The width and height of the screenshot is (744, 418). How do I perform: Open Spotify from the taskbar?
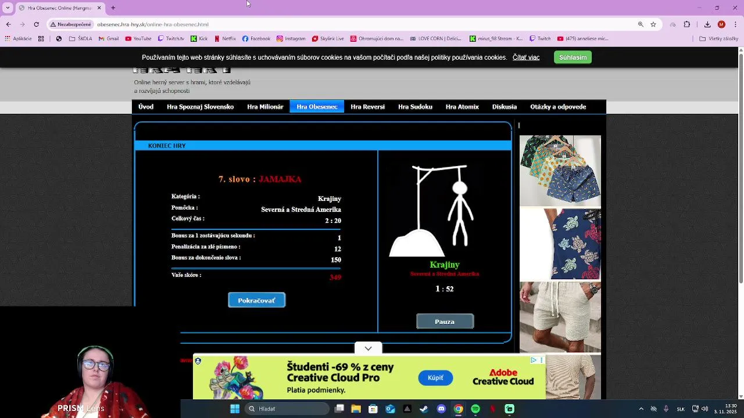point(475,409)
